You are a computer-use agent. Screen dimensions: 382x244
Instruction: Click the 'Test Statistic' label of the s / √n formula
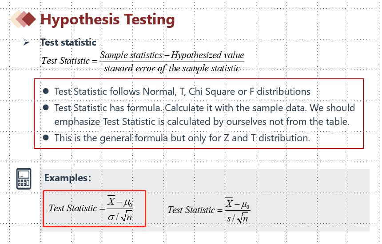[x=191, y=210]
